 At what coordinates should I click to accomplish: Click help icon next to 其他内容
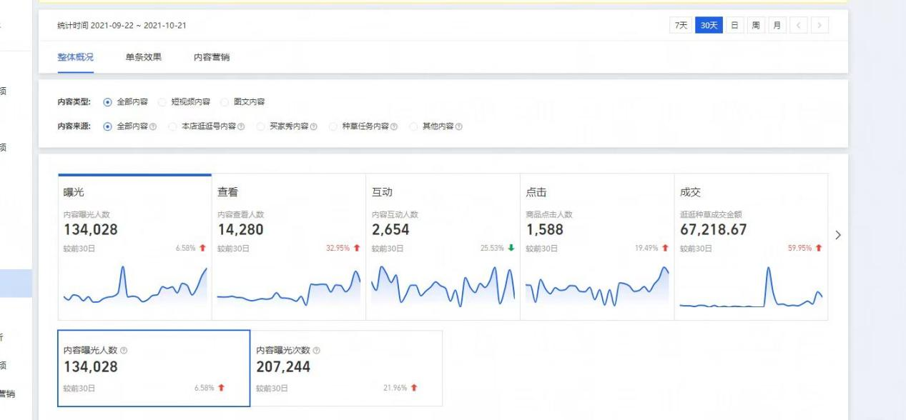click(x=458, y=126)
